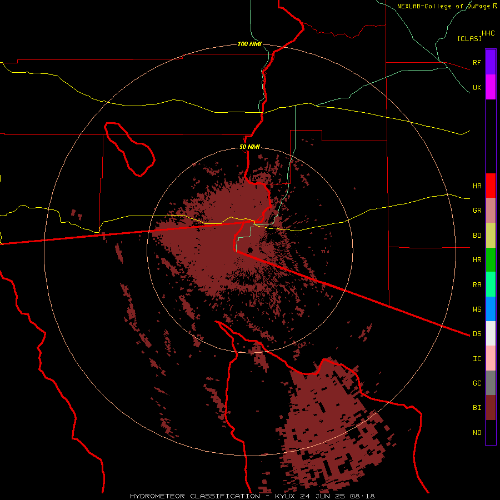
Task: Click the 50 NMI range ring label
Action: coord(249,147)
